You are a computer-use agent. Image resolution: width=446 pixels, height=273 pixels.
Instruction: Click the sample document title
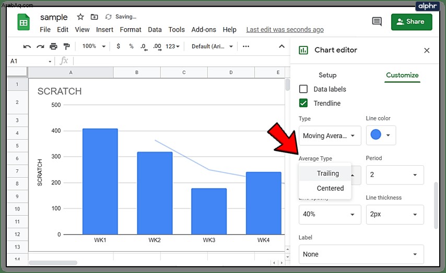click(x=54, y=17)
